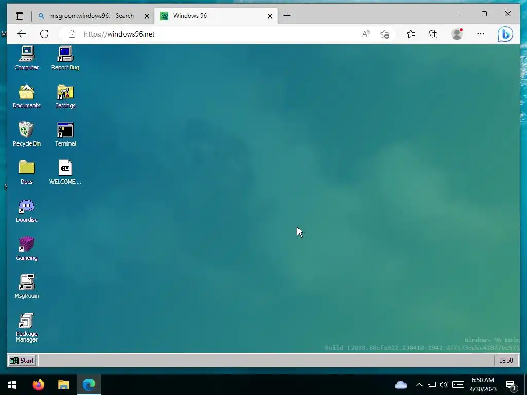The image size is (527, 395).
Task: Refresh the current page
Action: coord(44,34)
